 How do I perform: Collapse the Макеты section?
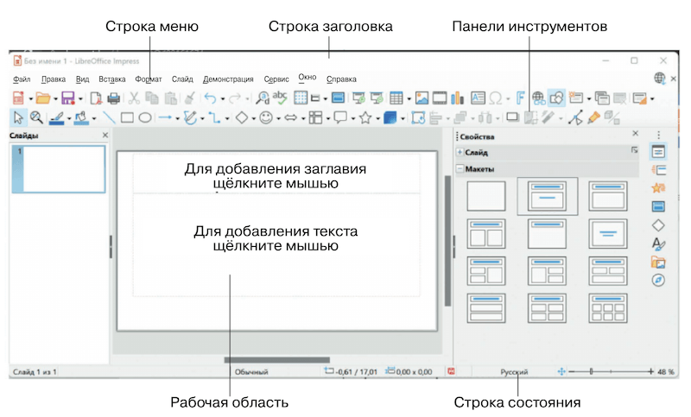point(460,169)
